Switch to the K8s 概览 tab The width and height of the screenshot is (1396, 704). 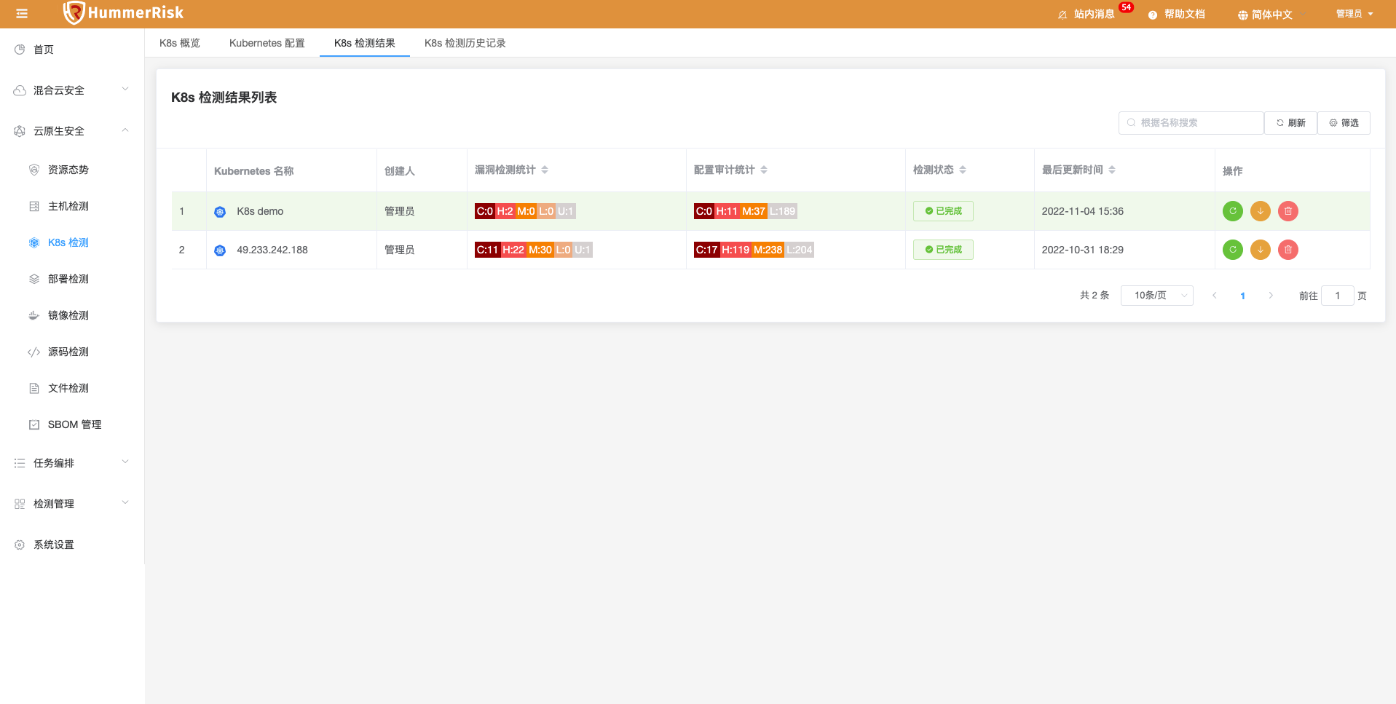pos(179,43)
